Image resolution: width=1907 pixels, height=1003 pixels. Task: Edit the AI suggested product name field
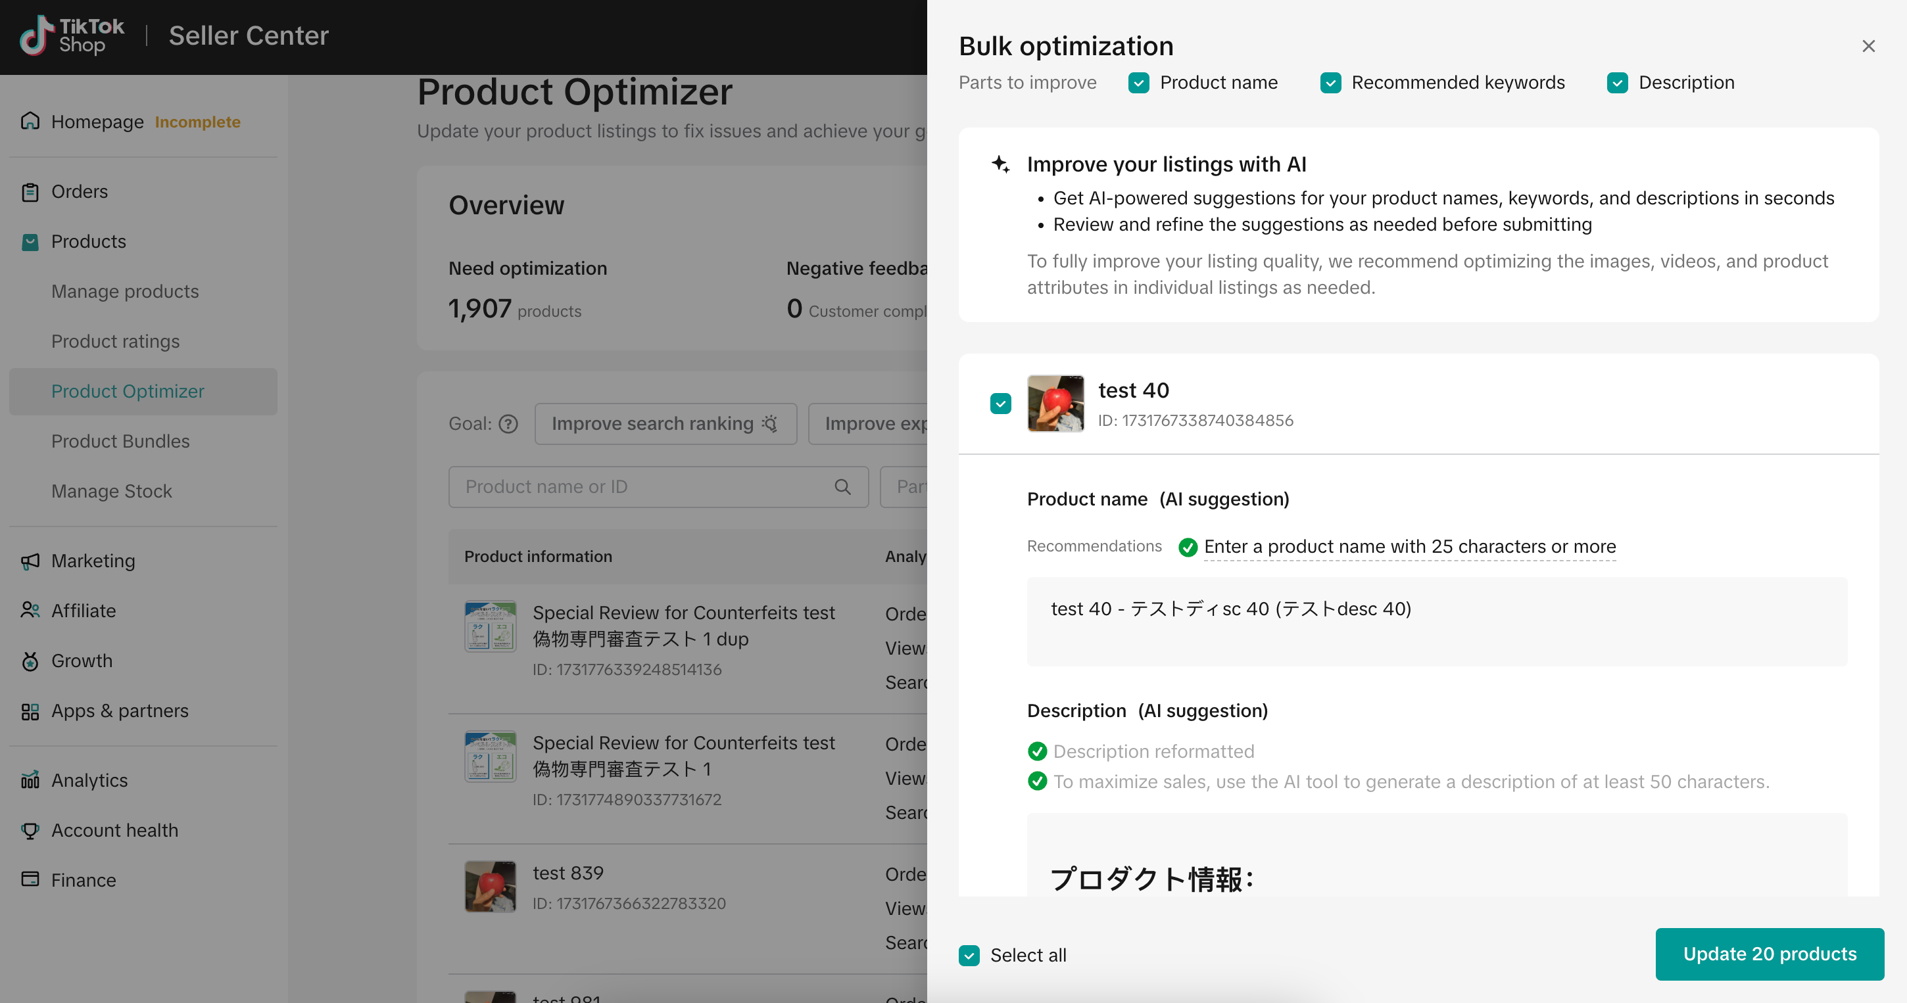tap(1437, 621)
